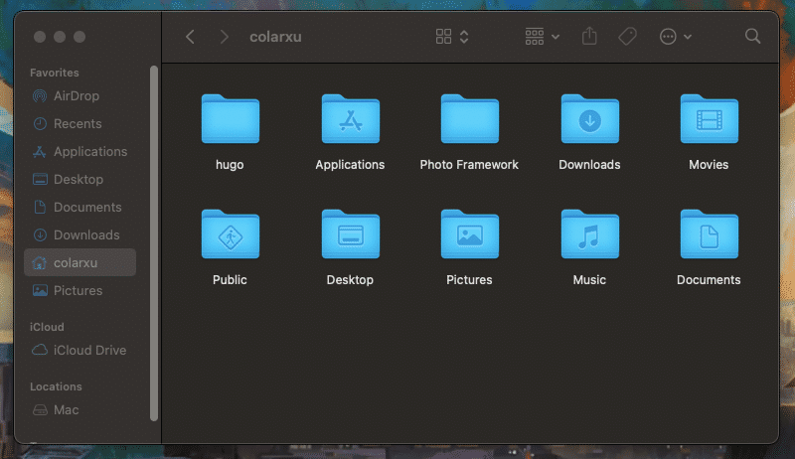795x459 pixels.
Task: Select colarxu home in sidebar
Action: 80,262
